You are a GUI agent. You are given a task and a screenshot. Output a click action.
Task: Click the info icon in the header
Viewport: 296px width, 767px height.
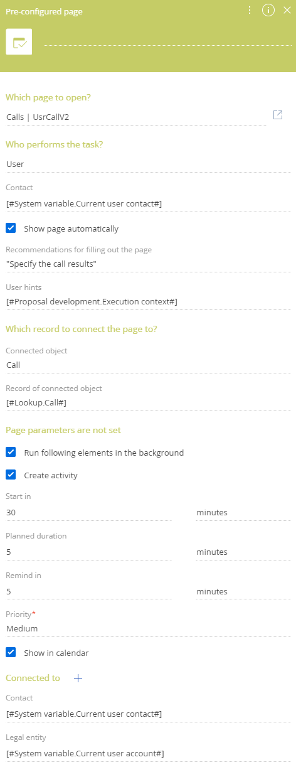click(268, 11)
